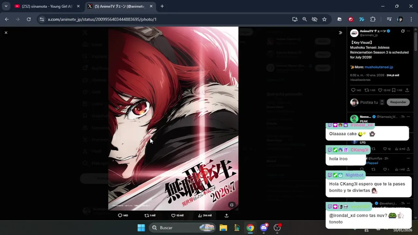Click the Google Chrome taskbar icon
Viewport: 418px width, 235px height.
tap(250, 228)
